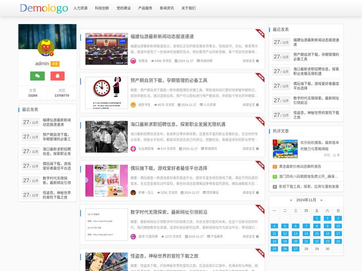Open article 偶玩端下载，游戏爱好者最佳平台选择

(x=169, y=168)
